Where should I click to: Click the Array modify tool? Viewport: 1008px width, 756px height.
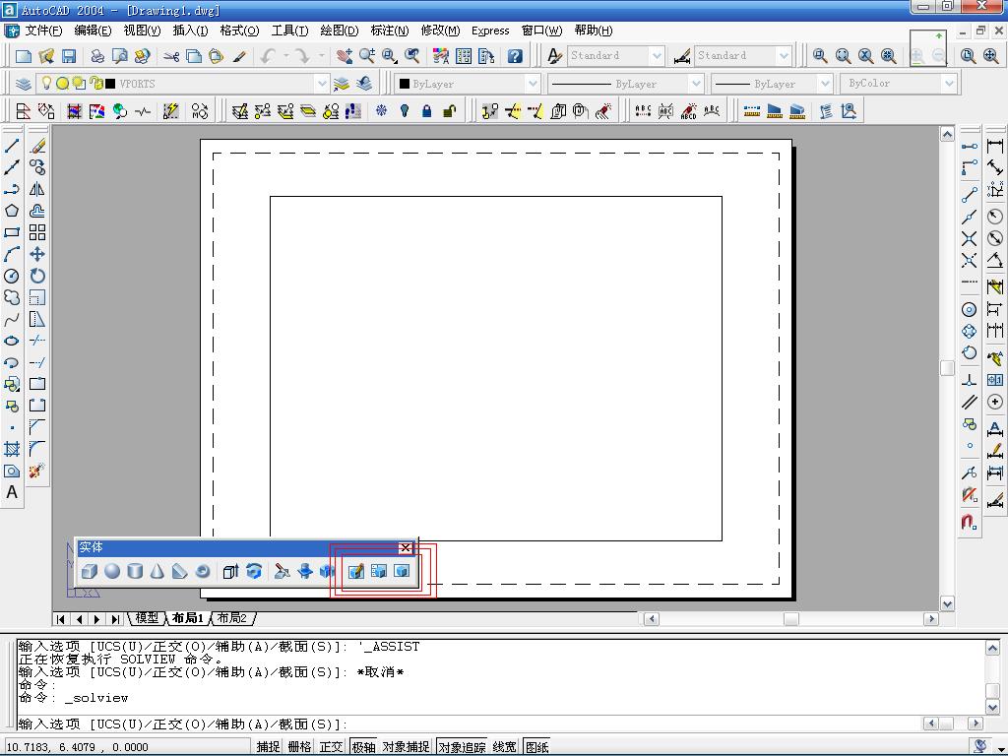(37, 232)
